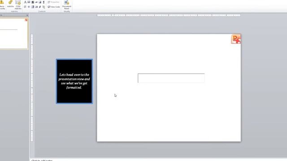Click the text box on the slide
The image size is (287, 161).
point(171,78)
